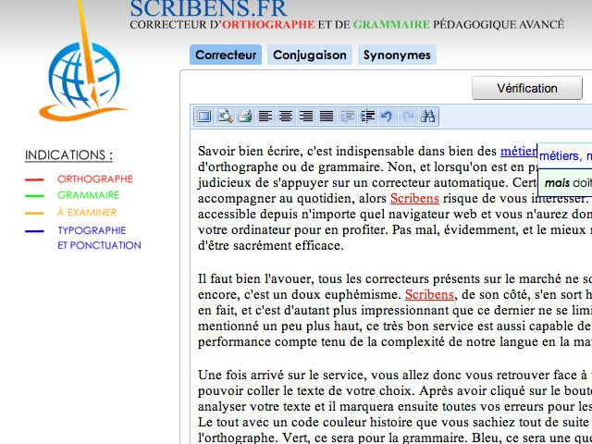This screenshot has height=444, width=592.
Task: Click subtitle word GRAMMAIRE in header
Action: pos(391,25)
